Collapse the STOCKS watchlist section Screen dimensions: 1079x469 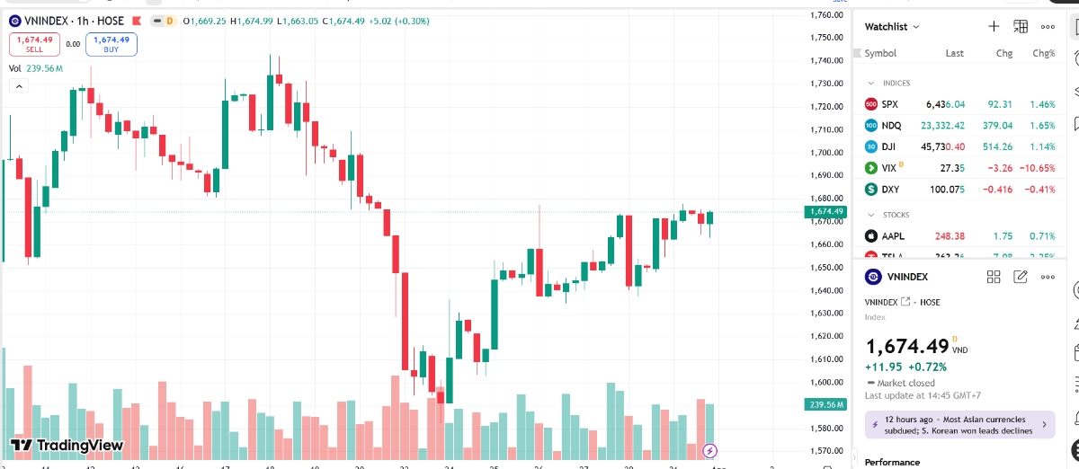[x=870, y=215]
